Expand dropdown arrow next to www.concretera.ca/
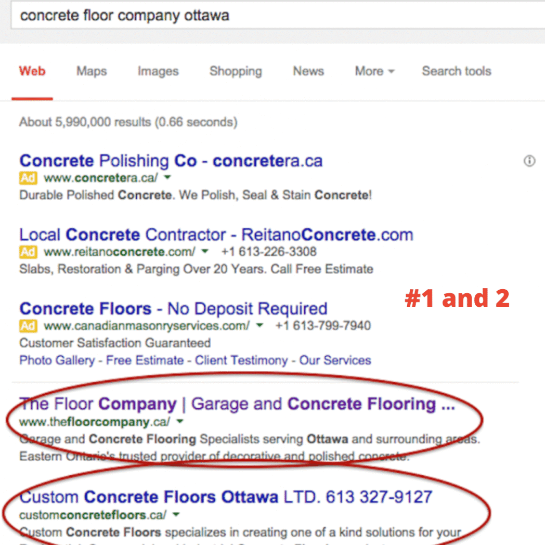Image resolution: width=545 pixels, height=545 pixels. click(167, 178)
